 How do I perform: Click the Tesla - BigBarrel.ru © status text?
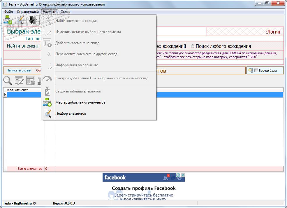19,203
